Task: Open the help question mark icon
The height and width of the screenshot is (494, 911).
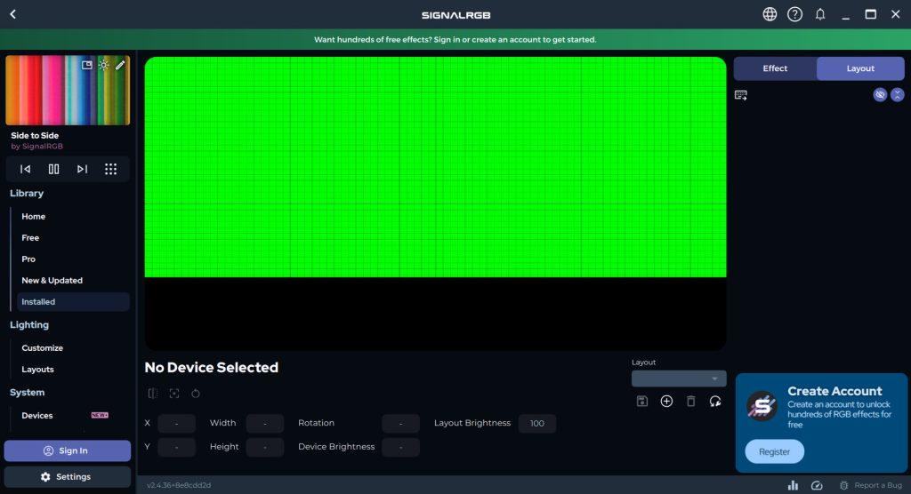Action: (x=794, y=14)
